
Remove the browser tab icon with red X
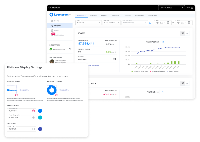tap(56, 95)
